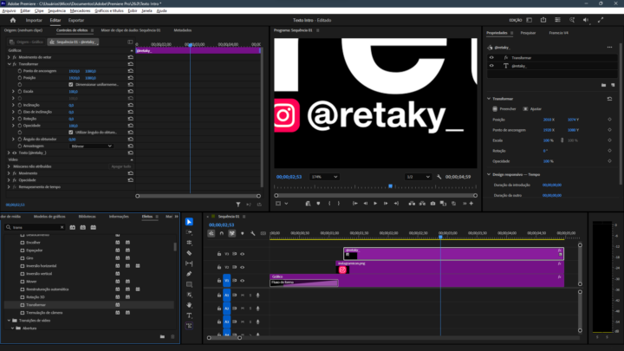Screen dimensions: 624x351
Task: Collapse the Transformar effect in Effect Controls
Action: click(9, 64)
